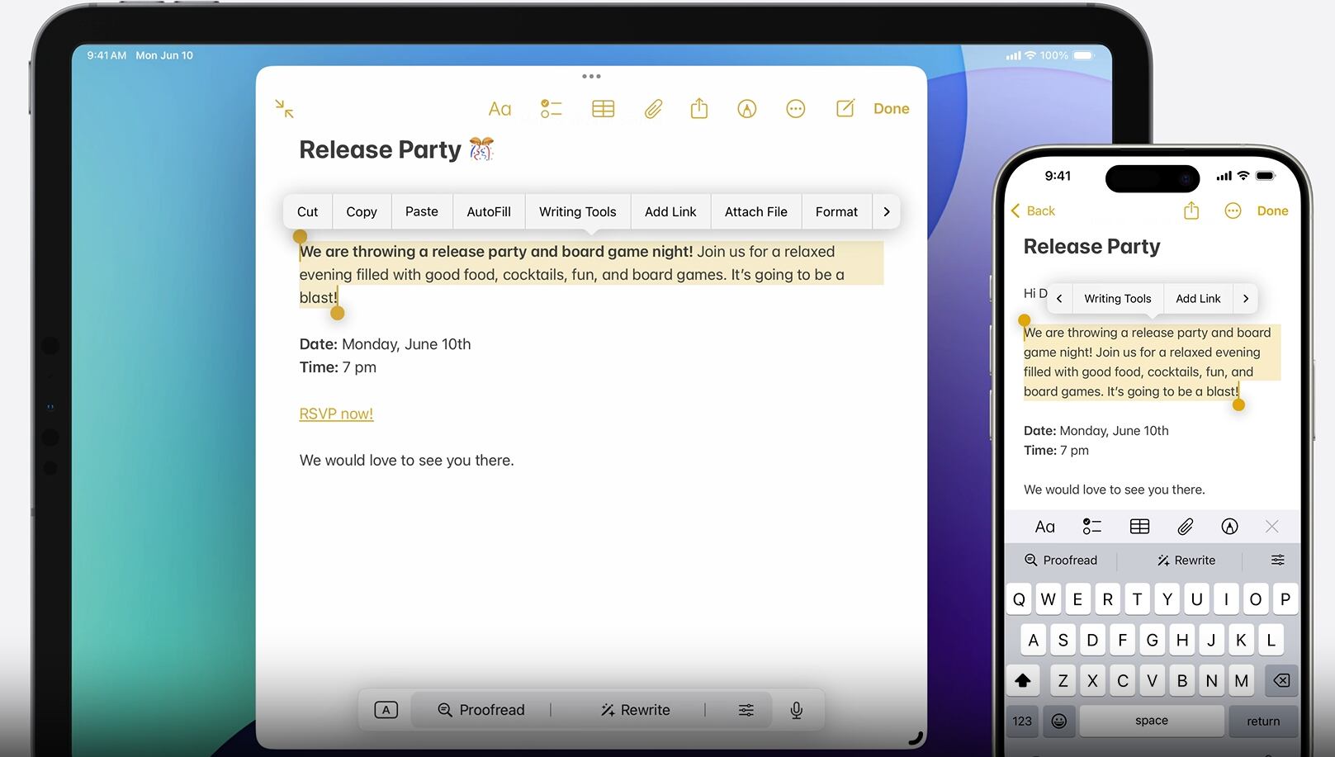This screenshot has width=1335, height=757.
Task: Open Writing Tools in the iPhone edit menu
Action: pyautogui.click(x=1118, y=299)
